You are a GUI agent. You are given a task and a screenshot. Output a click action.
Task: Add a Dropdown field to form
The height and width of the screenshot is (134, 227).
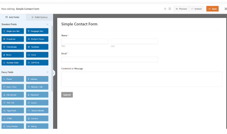coord(13,39)
